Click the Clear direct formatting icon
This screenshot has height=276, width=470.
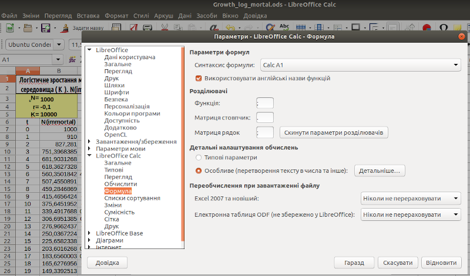[214, 28]
